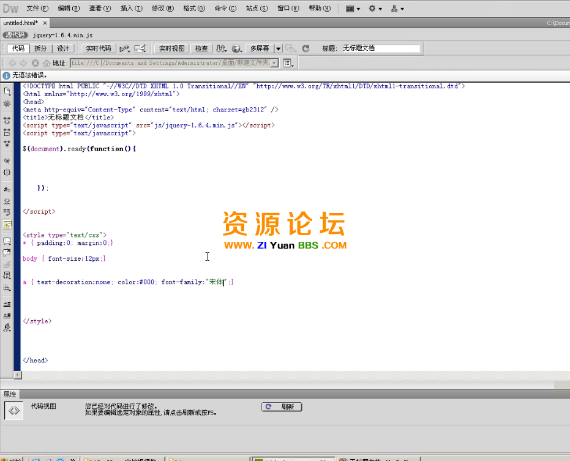Open the live view options menu
570x461 pixels.
point(288,63)
